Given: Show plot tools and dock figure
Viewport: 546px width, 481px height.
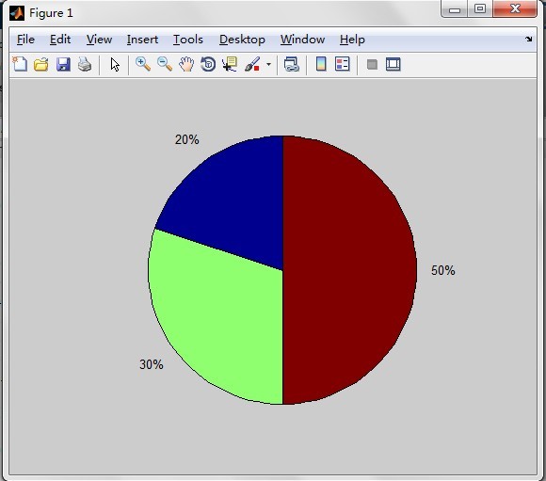Looking at the screenshot, I should click(393, 64).
